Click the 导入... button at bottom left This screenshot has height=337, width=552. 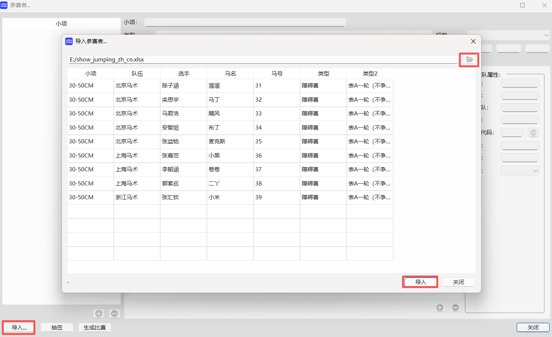(18, 327)
